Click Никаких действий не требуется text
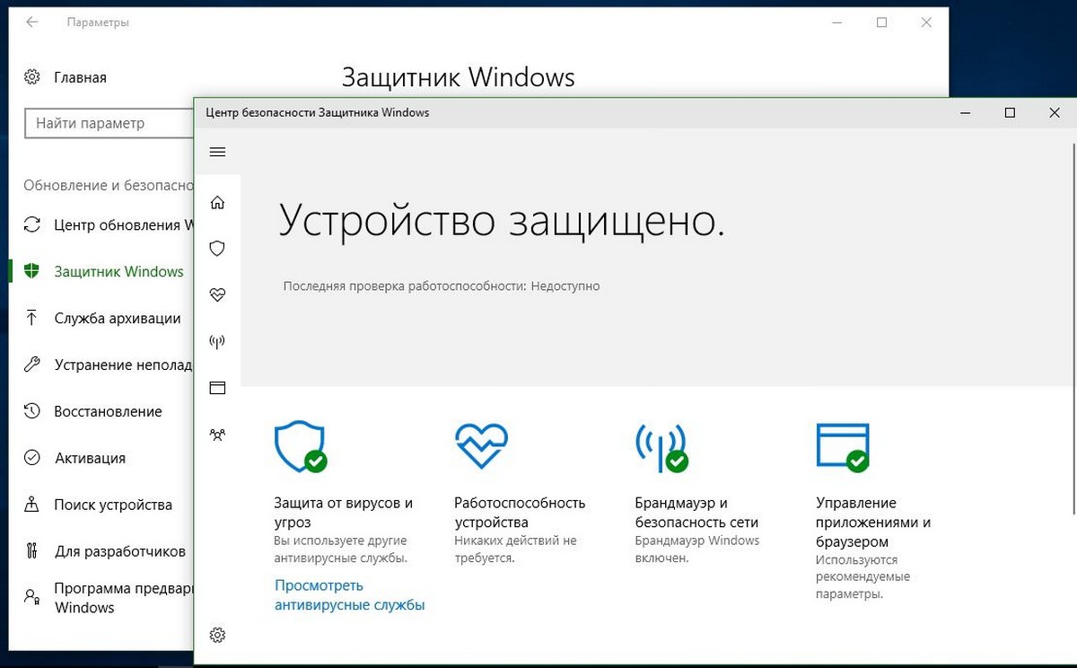This screenshot has width=1077, height=668. click(x=516, y=549)
